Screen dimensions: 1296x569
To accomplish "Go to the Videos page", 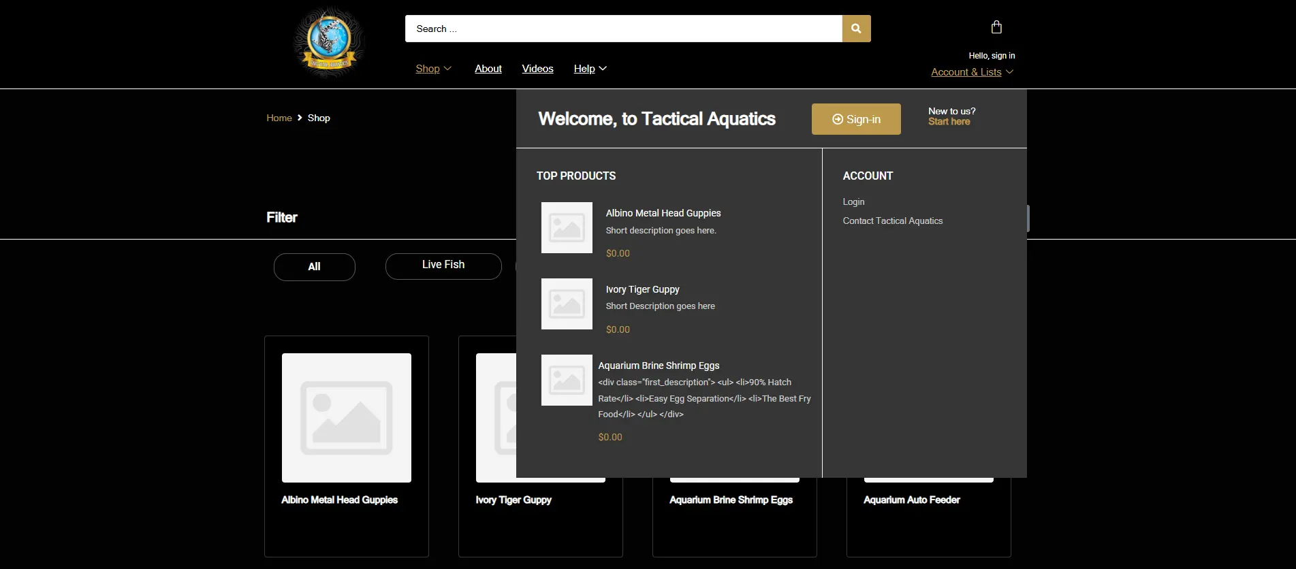I will pyautogui.click(x=537, y=69).
